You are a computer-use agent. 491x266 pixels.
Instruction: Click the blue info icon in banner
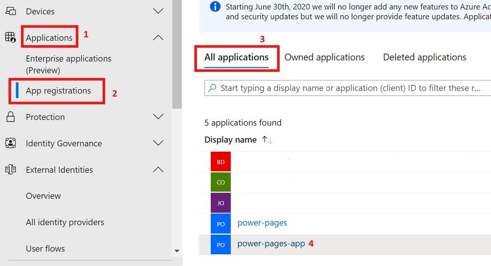point(215,6)
